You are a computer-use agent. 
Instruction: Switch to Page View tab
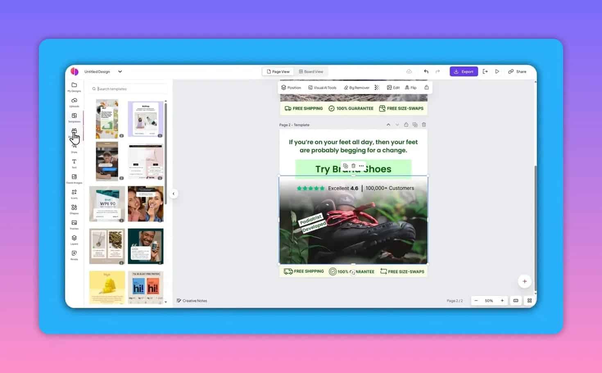coord(278,71)
